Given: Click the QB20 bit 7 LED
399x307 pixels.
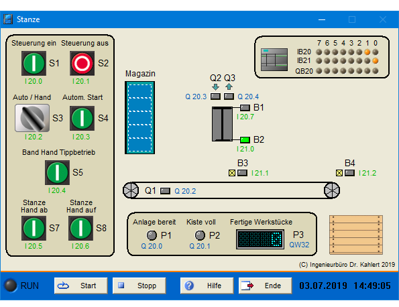Looking at the screenshot, I should click(319, 71).
